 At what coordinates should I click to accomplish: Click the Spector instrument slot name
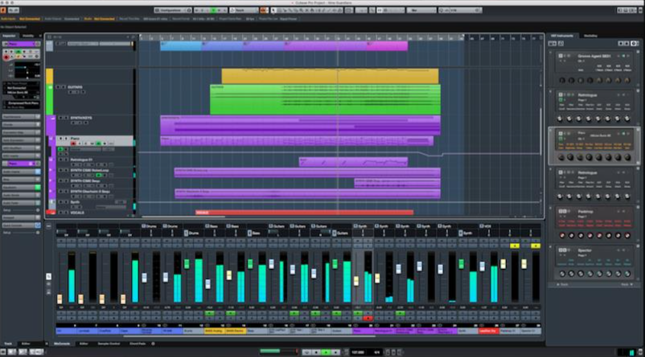pyautogui.click(x=584, y=250)
